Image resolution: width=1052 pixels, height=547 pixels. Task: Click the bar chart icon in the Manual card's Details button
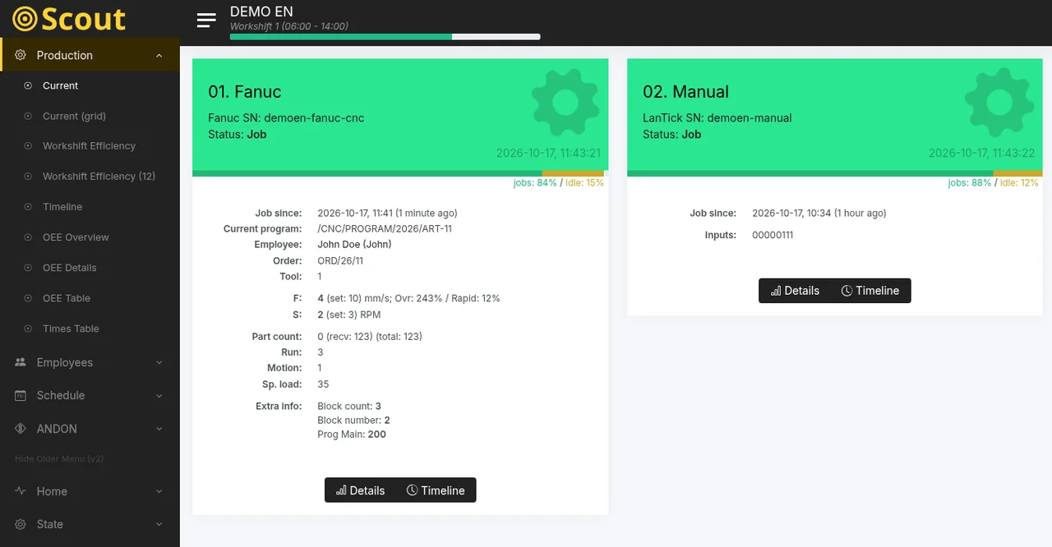(x=775, y=291)
